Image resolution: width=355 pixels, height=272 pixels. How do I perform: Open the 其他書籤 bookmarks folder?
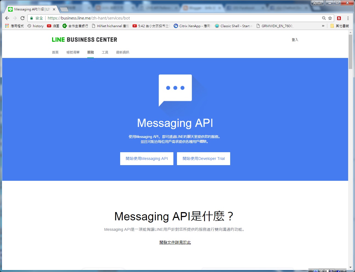point(339,26)
